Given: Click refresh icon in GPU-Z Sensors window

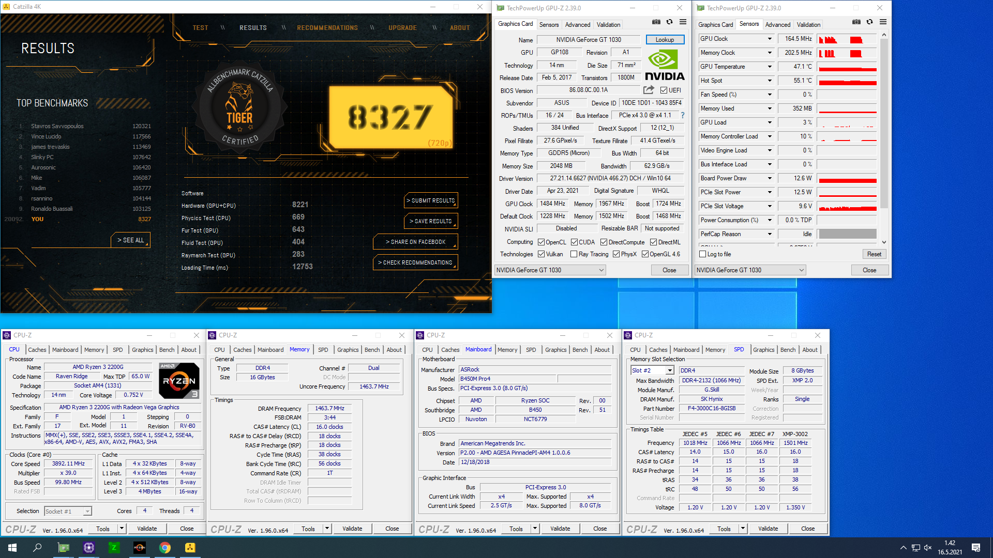Looking at the screenshot, I should click(869, 22).
